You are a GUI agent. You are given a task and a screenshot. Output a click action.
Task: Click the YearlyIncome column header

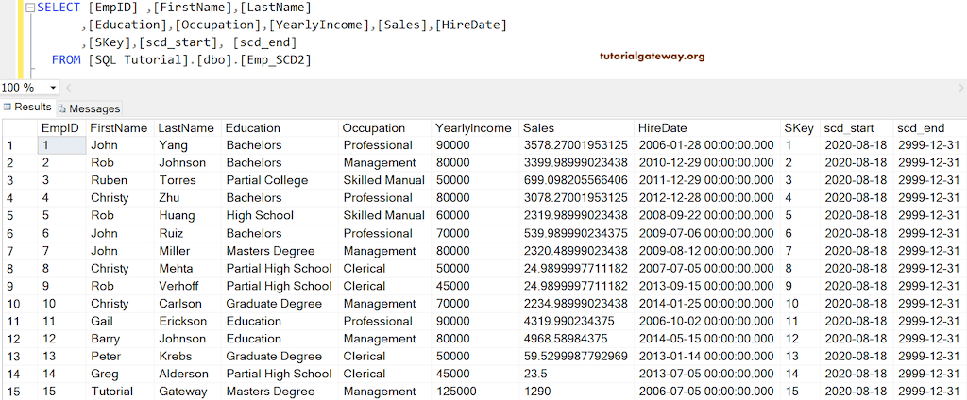point(473,128)
